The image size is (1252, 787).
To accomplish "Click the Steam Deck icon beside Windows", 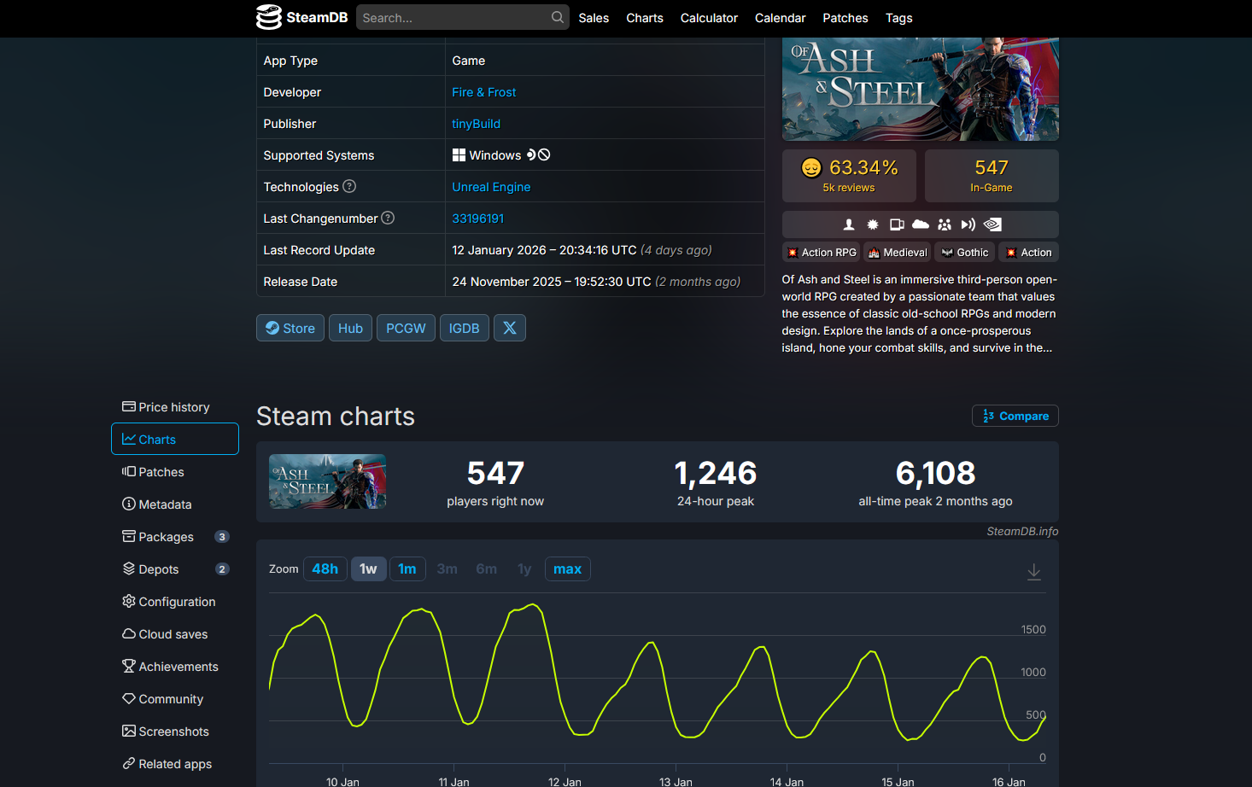I will click(531, 154).
